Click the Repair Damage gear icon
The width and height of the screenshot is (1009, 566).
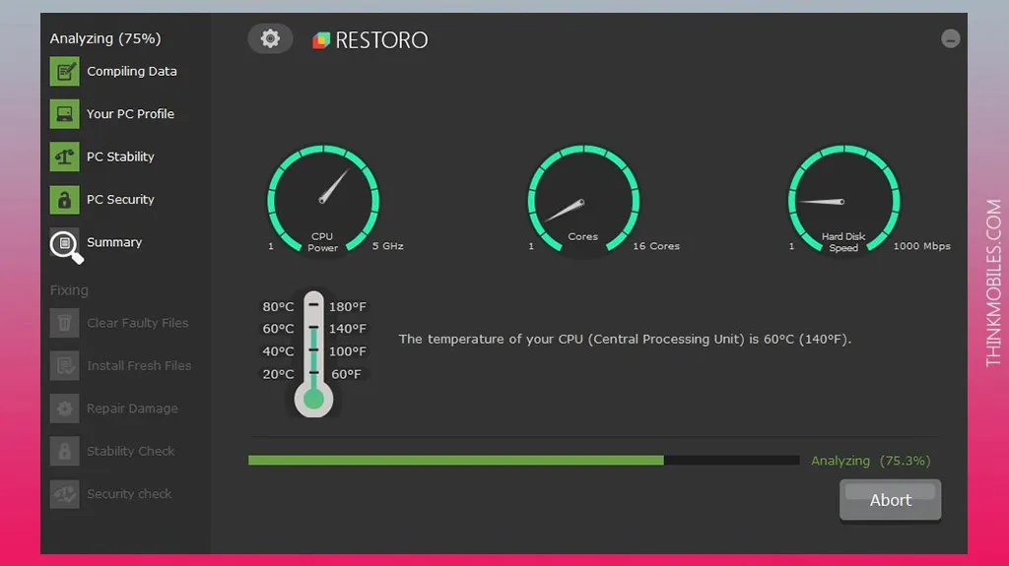(x=64, y=409)
